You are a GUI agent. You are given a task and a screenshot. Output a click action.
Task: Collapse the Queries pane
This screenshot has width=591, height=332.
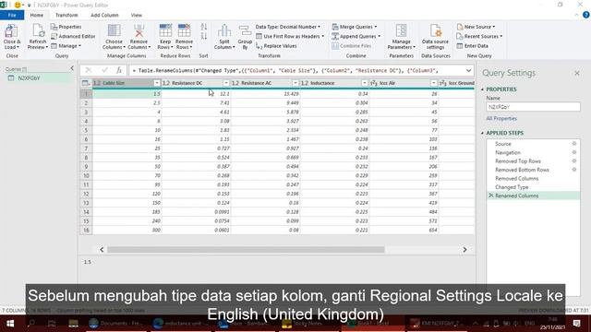point(72,68)
